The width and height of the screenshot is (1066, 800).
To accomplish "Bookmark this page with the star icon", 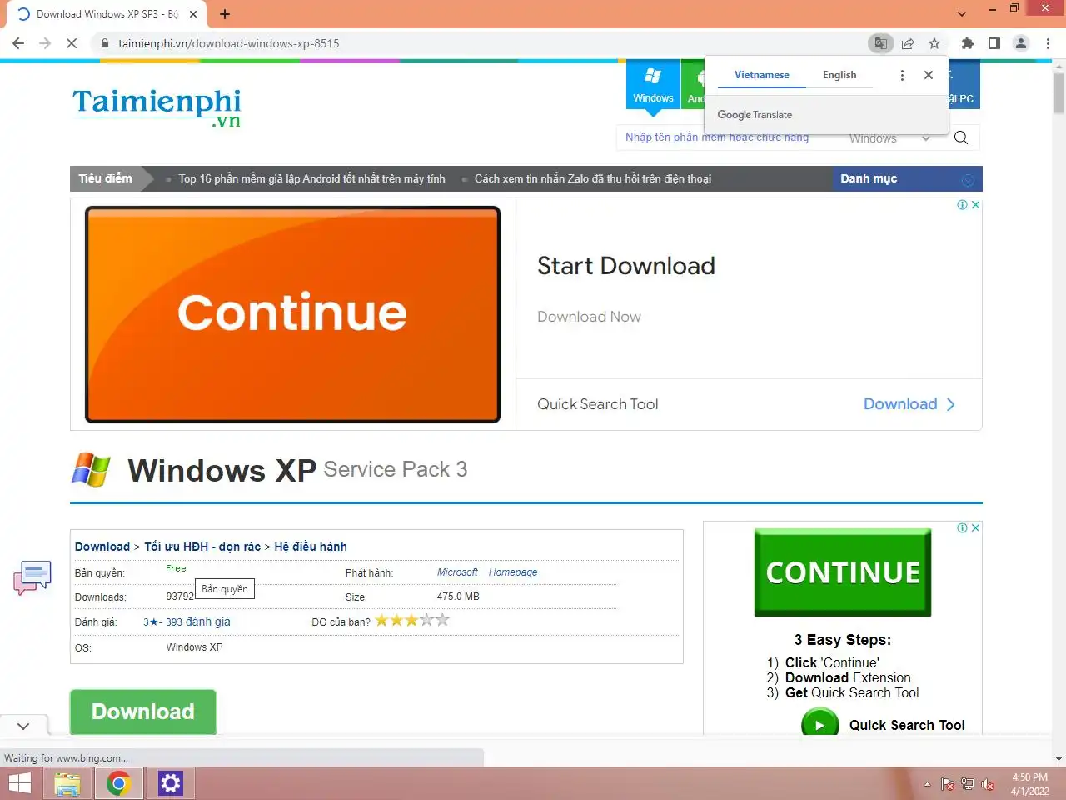I will tap(934, 43).
